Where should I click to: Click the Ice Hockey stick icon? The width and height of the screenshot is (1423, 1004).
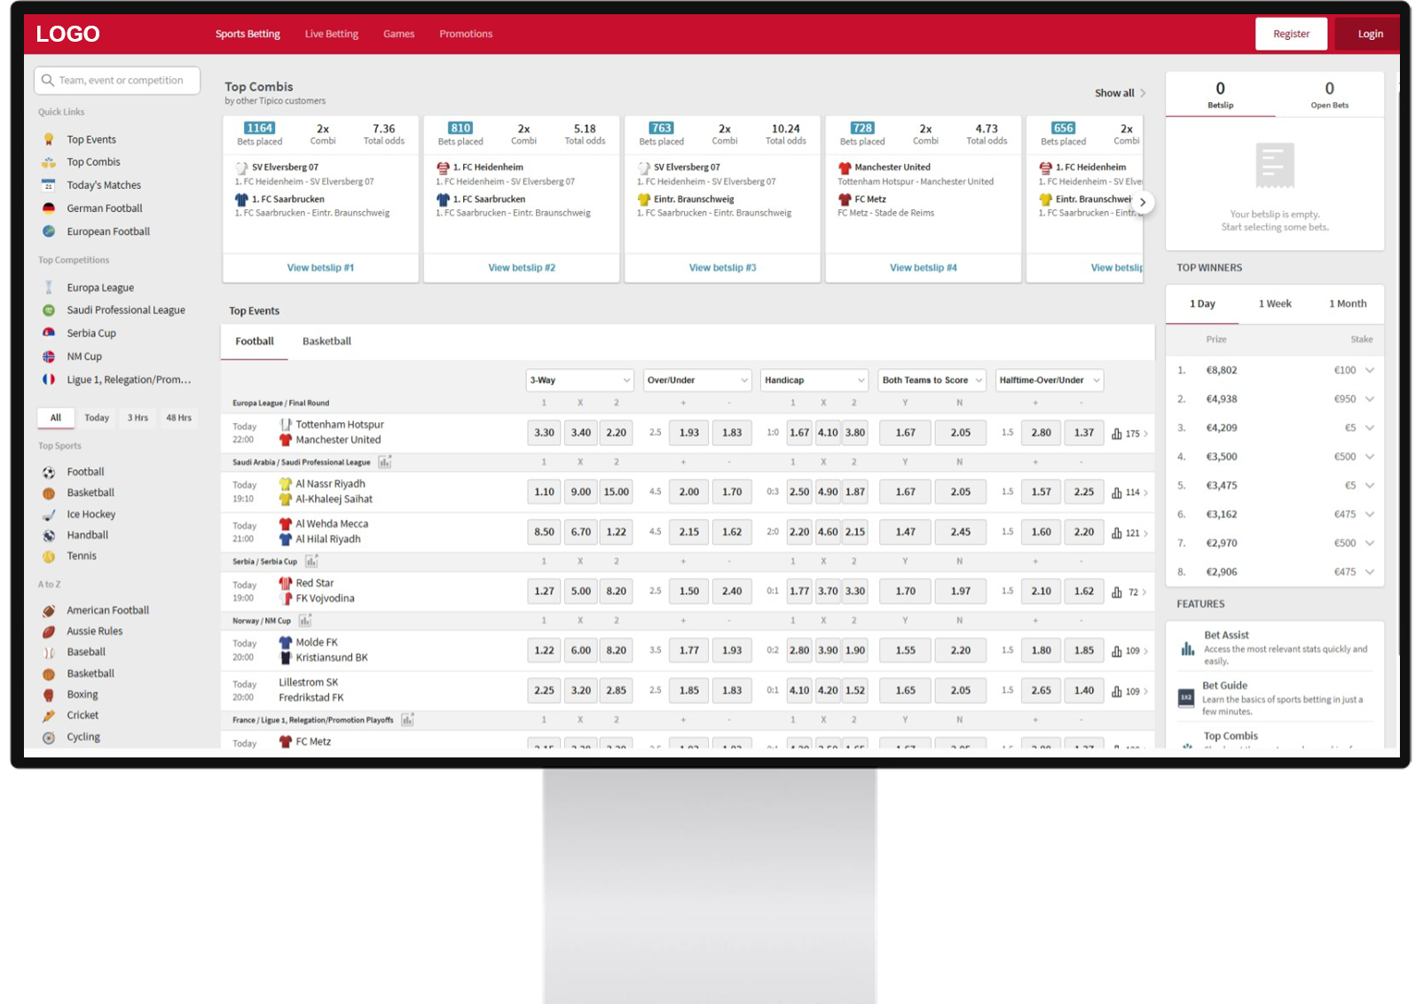tap(49, 514)
